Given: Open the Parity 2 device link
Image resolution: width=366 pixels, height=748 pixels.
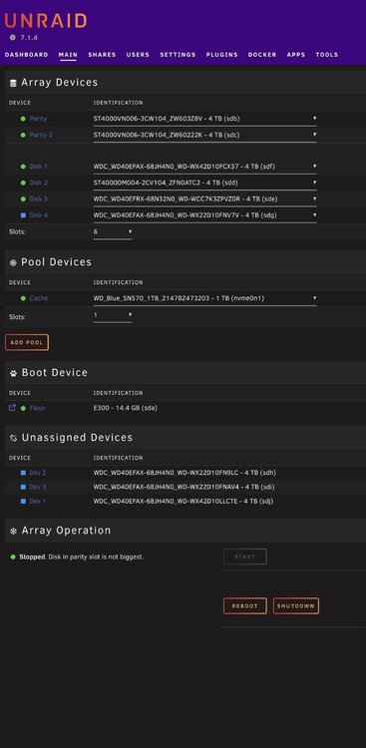Looking at the screenshot, I should [41, 135].
